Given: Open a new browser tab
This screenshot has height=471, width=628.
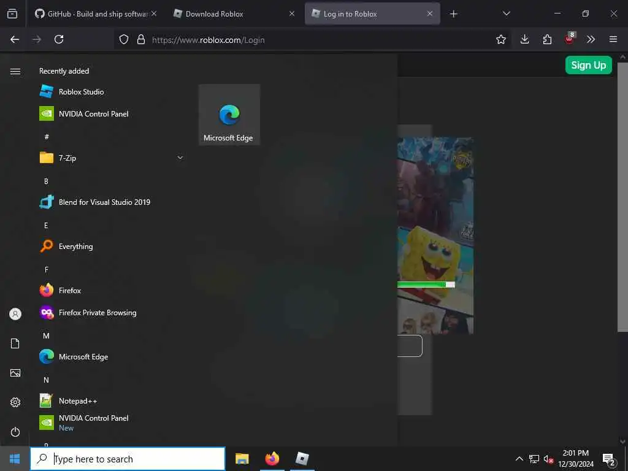Looking at the screenshot, I should point(453,14).
